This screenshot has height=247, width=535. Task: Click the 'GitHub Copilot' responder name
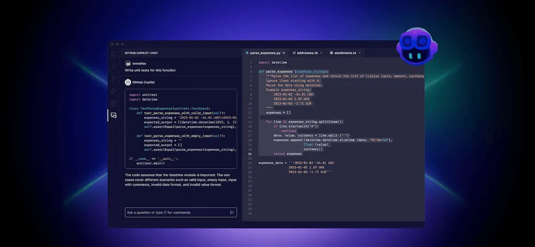143,82
